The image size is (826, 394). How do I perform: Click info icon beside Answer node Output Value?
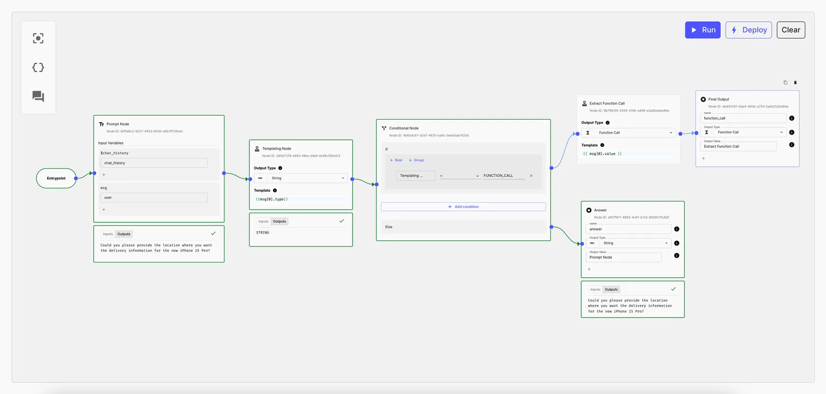(x=677, y=256)
